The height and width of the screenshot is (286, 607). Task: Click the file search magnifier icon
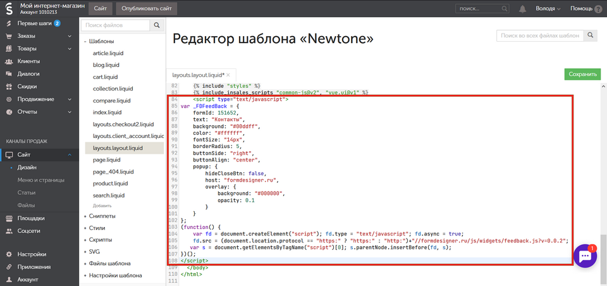point(157,25)
